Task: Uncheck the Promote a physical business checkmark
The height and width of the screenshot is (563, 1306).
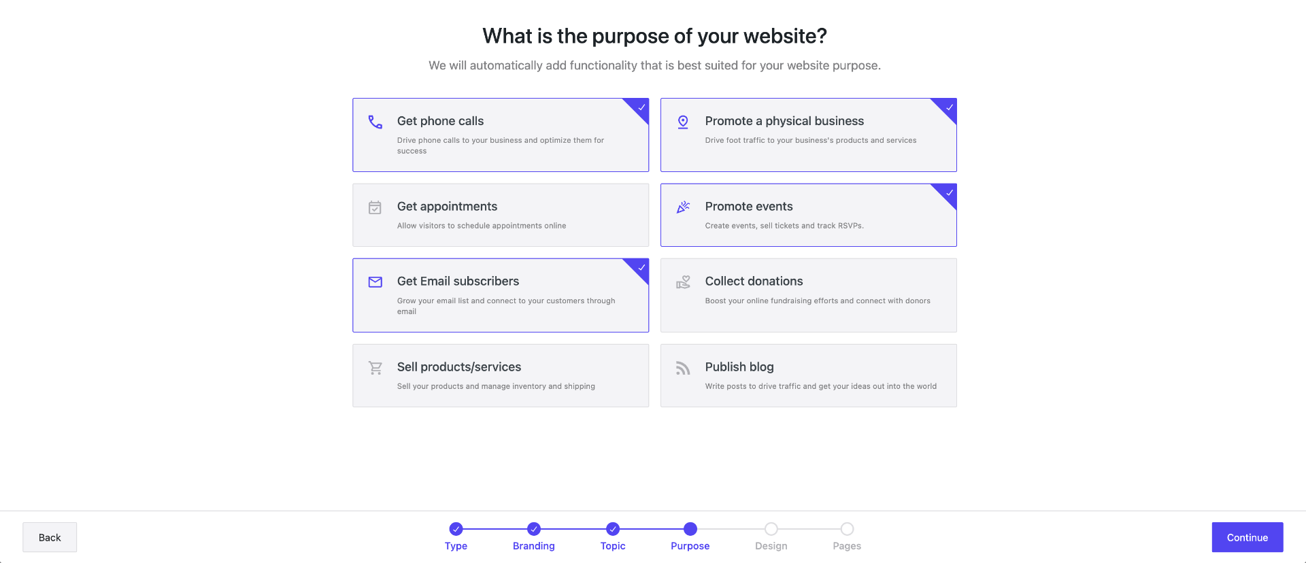Action: coord(949,107)
